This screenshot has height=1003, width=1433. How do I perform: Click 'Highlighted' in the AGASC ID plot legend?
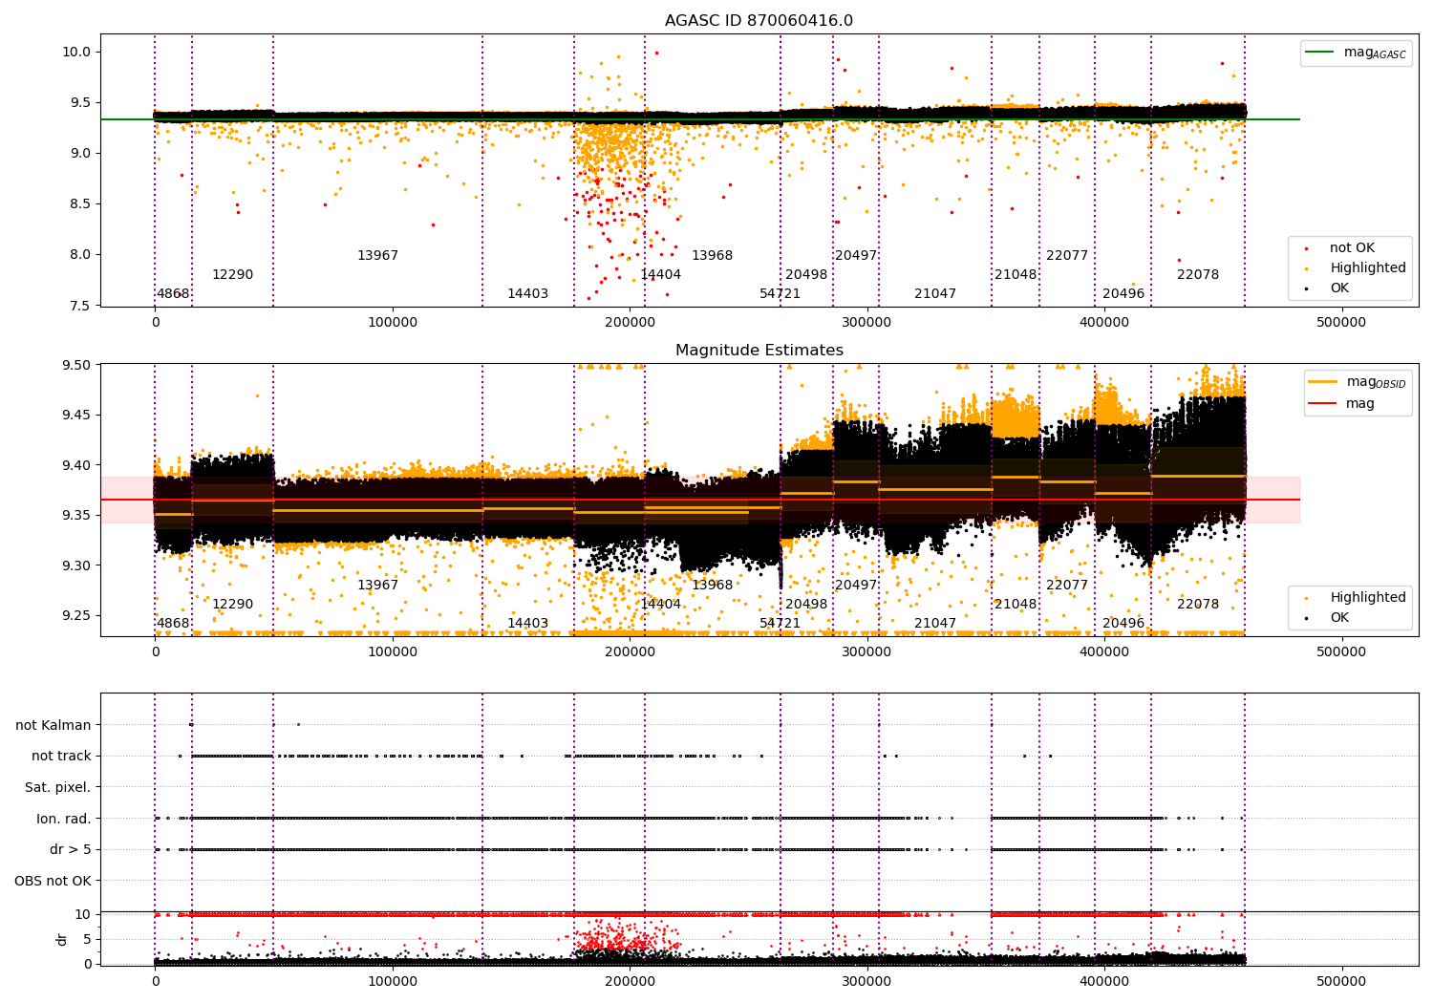tap(1368, 268)
